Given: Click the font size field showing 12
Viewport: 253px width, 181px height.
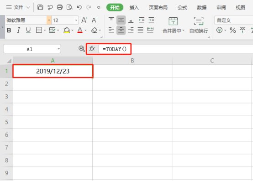Looking at the screenshot, I should (x=63, y=21).
